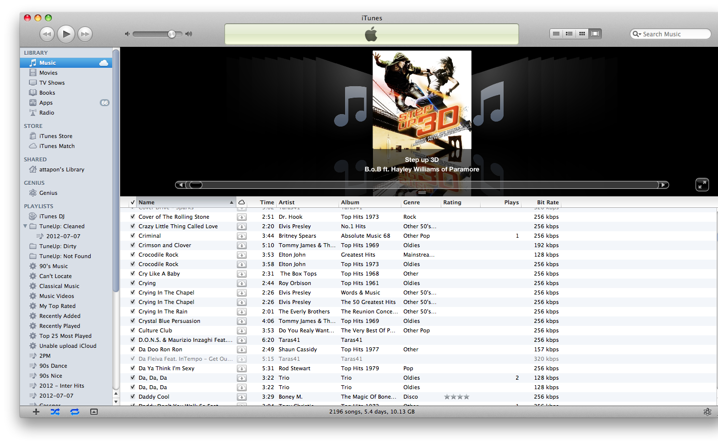Select Music in the library sidebar
This screenshot has height=445, width=718.
click(x=66, y=63)
